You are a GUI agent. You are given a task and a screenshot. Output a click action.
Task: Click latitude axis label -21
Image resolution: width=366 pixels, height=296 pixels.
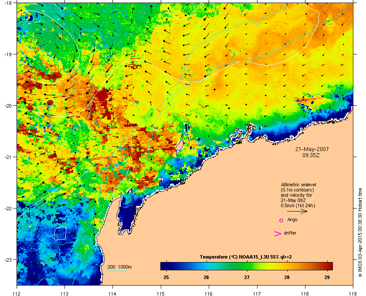point(8,157)
